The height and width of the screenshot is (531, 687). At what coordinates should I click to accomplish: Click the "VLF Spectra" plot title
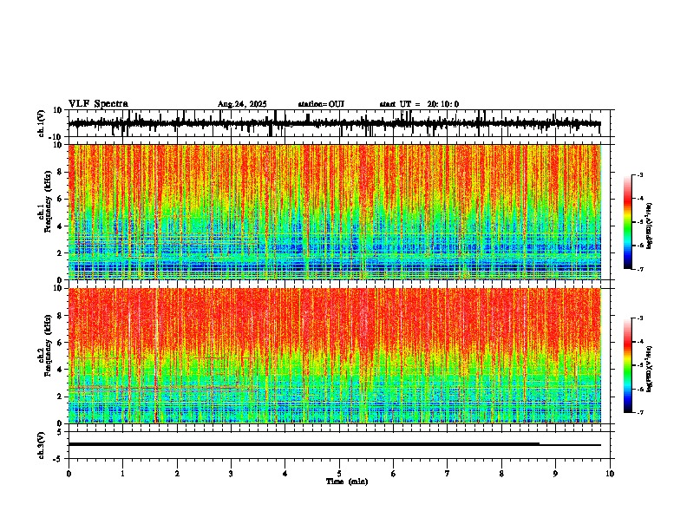tap(98, 104)
